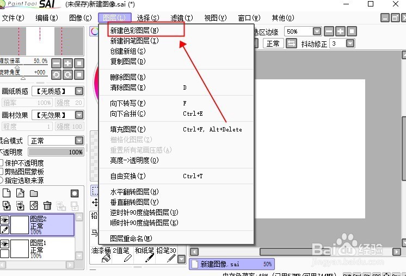Zoom in with navigator plus button

click(x=67, y=64)
